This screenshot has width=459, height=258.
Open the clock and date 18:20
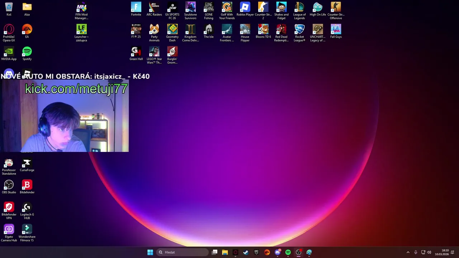click(442, 252)
